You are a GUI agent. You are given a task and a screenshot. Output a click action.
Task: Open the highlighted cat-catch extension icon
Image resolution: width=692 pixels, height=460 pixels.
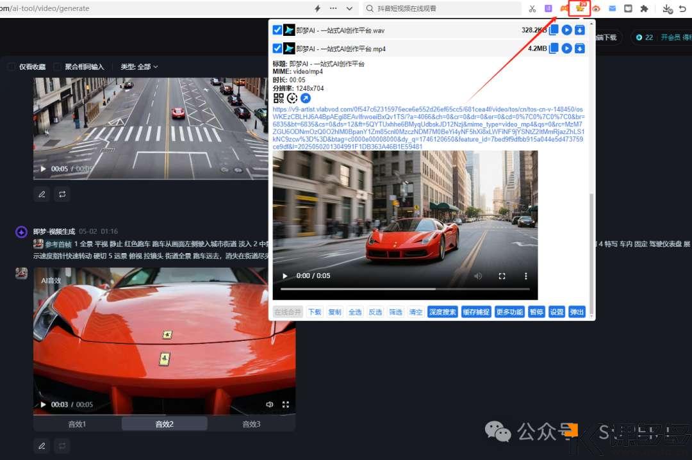pos(580,8)
